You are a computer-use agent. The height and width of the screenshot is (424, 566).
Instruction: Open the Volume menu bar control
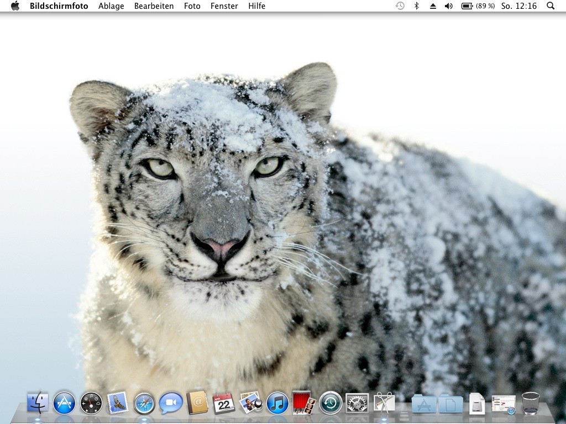(449, 6)
